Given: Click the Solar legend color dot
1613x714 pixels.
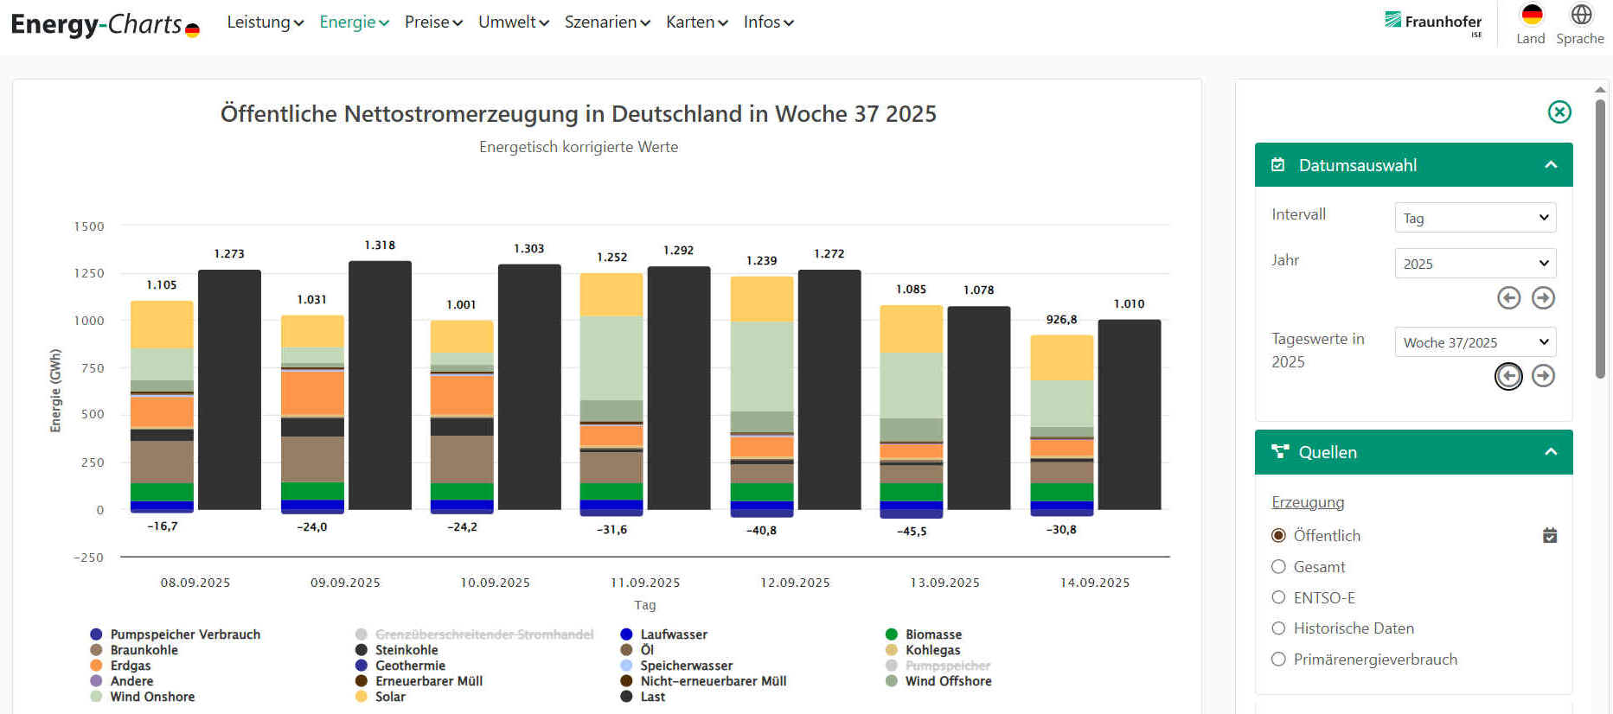Looking at the screenshot, I should [x=362, y=697].
